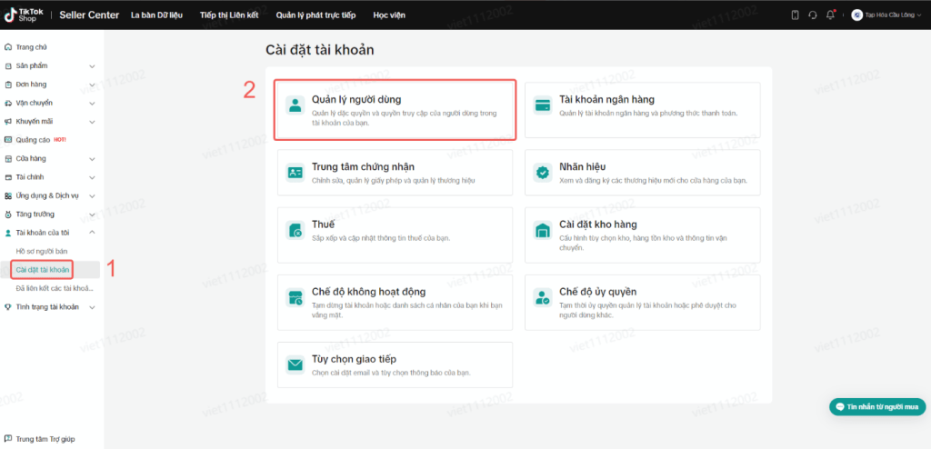Screen dimensions: 931x449
Task: Click the TikTok Shop logo
Action: (x=25, y=15)
